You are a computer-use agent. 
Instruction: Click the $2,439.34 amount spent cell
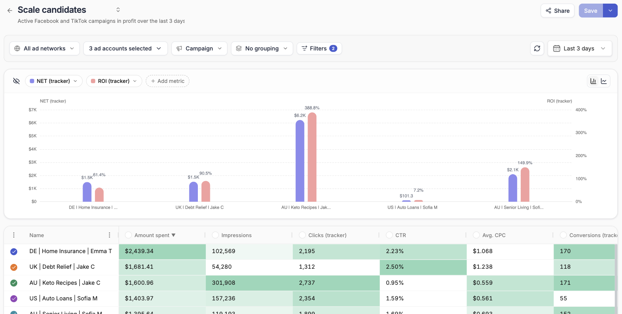pyautogui.click(x=162, y=252)
